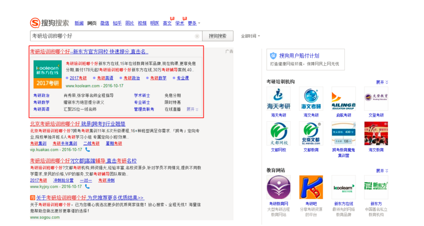424x226 pixels.
Task: Click the orange 荐 badge icon
Action: pos(32,197)
